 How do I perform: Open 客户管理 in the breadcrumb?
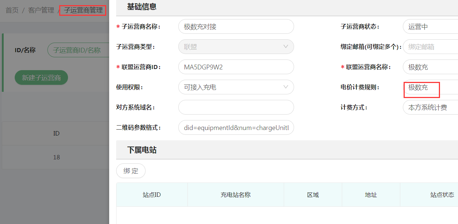tap(41, 10)
